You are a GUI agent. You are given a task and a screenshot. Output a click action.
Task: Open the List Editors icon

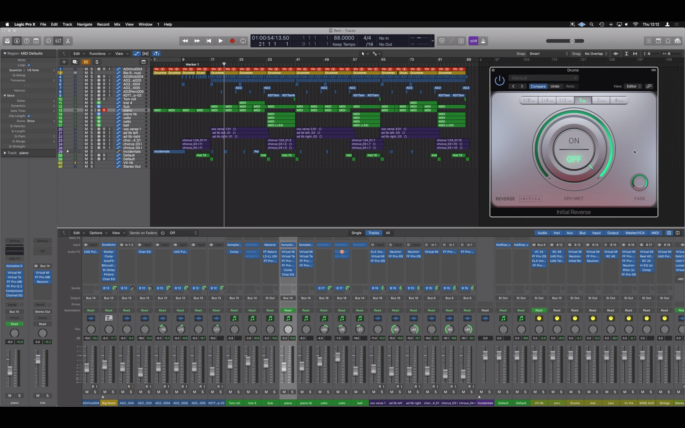(x=649, y=41)
